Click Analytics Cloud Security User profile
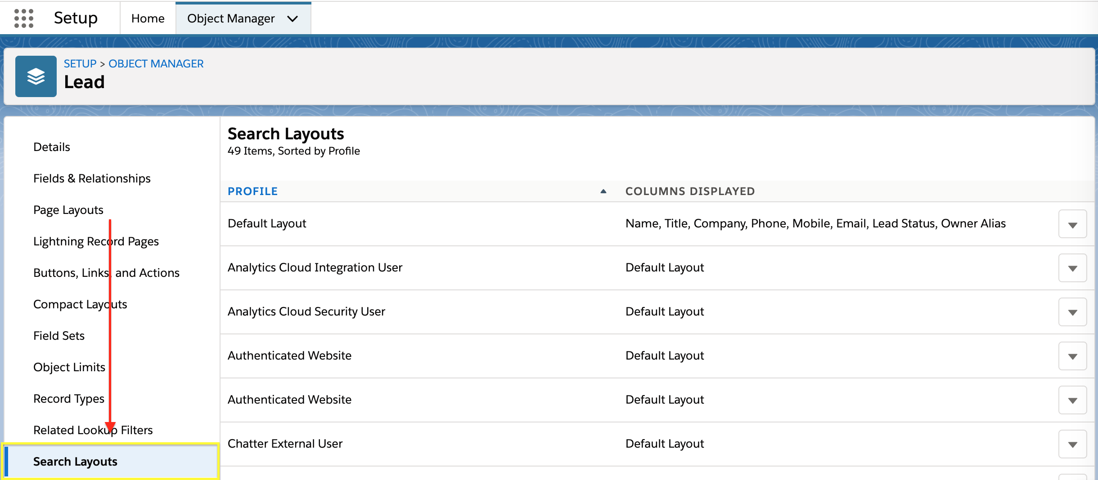Screen dimensions: 1098x480 (x=306, y=311)
